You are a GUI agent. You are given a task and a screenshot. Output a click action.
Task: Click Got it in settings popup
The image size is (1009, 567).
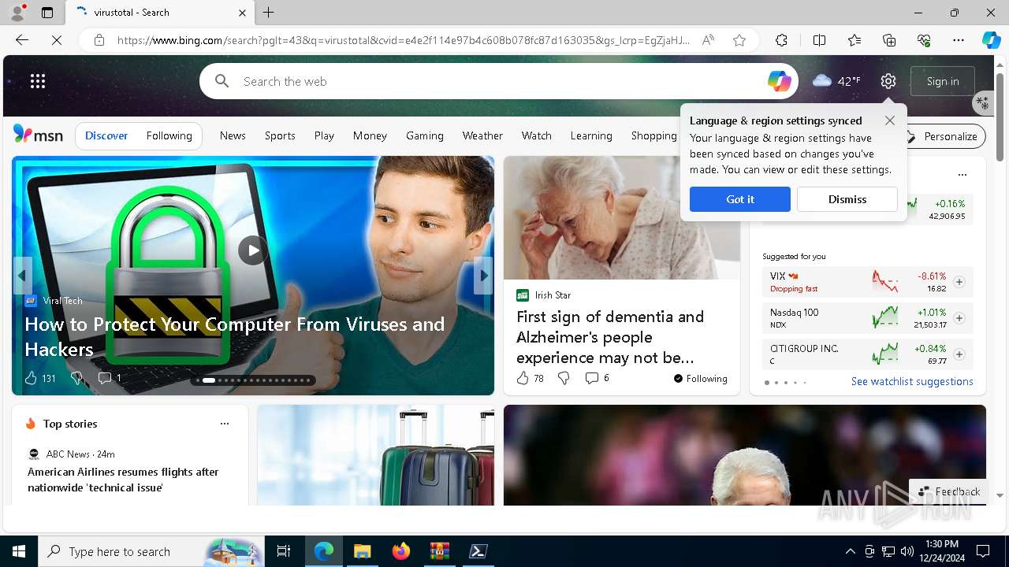pos(739,199)
